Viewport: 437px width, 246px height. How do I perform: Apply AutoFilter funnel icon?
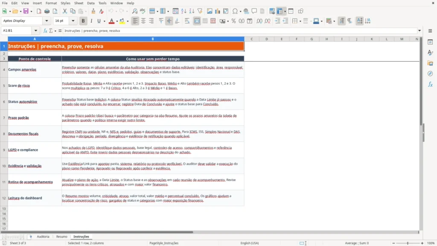pyautogui.click(x=200, y=11)
